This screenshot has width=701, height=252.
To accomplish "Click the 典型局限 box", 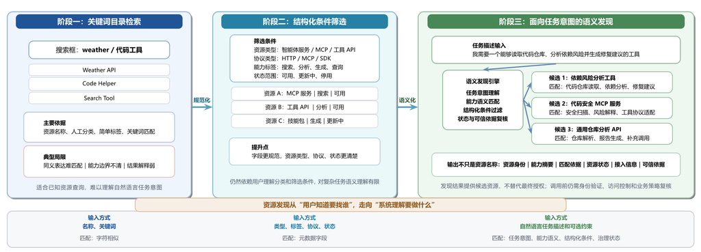I will [99, 161].
